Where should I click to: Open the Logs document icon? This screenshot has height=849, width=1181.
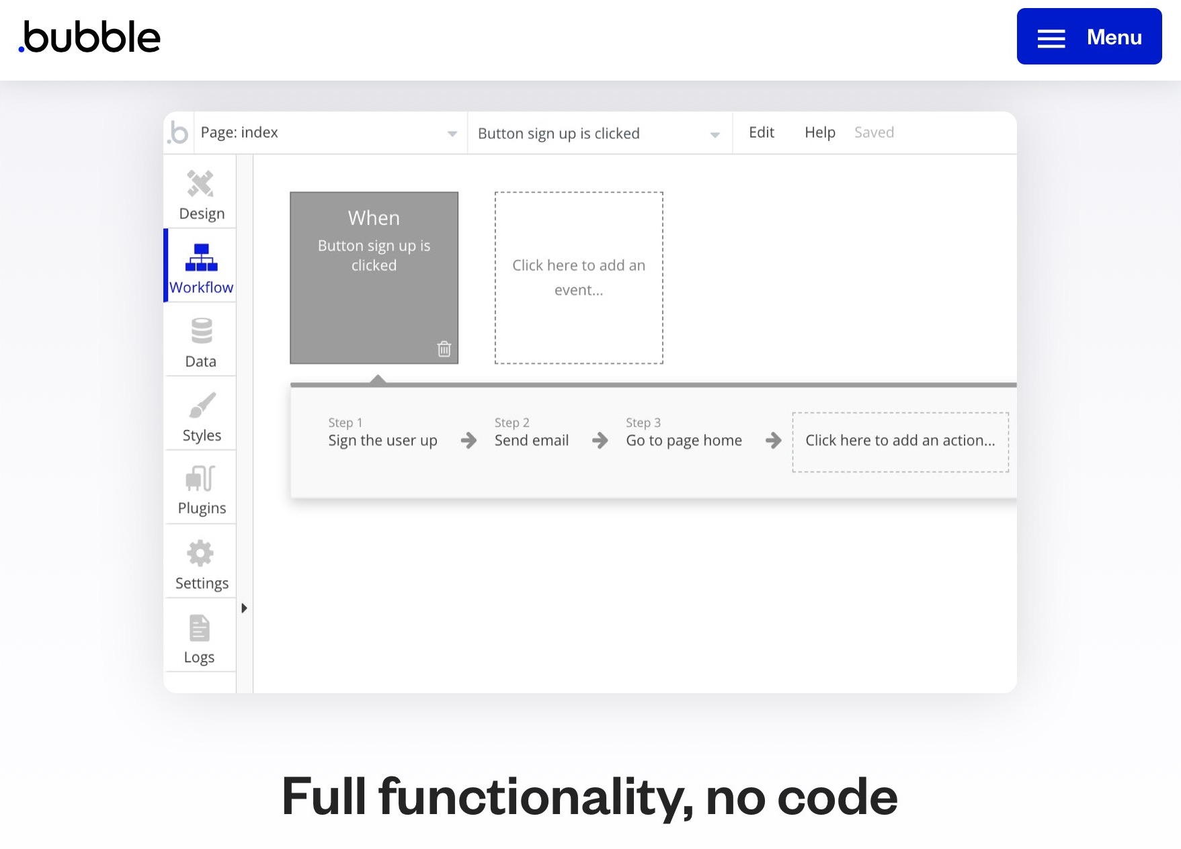200,628
